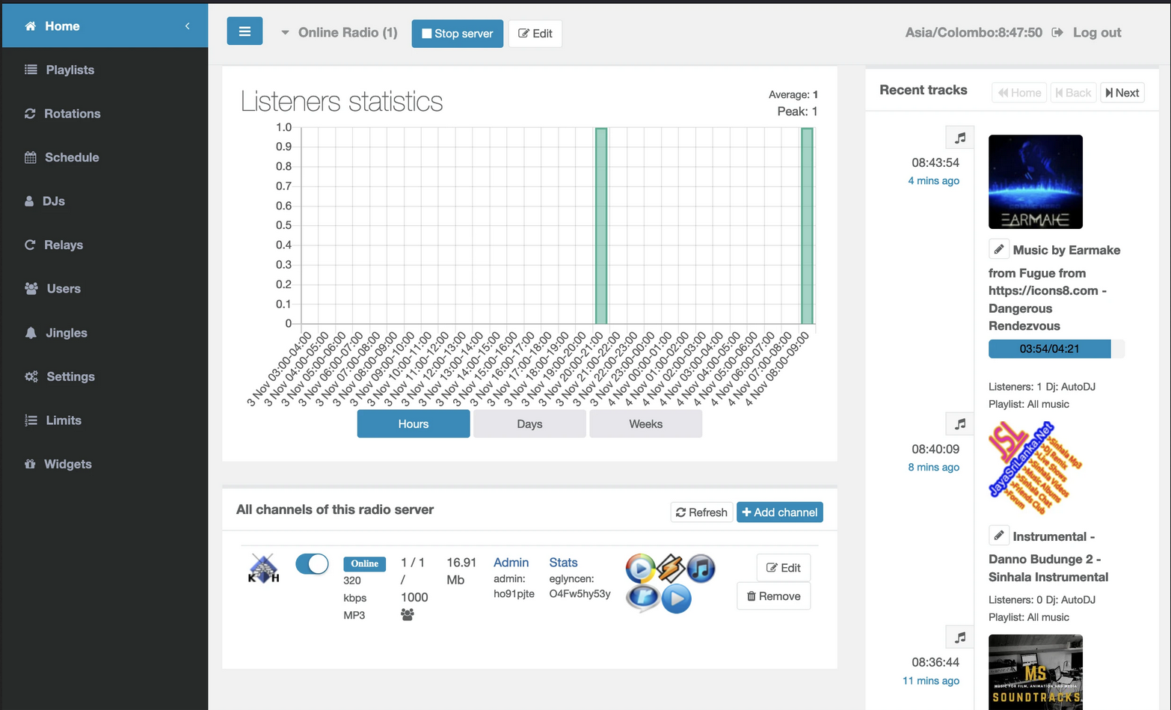The image size is (1171, 710).
Task: Open stream in iTunes player
Action: coord(701,569)
